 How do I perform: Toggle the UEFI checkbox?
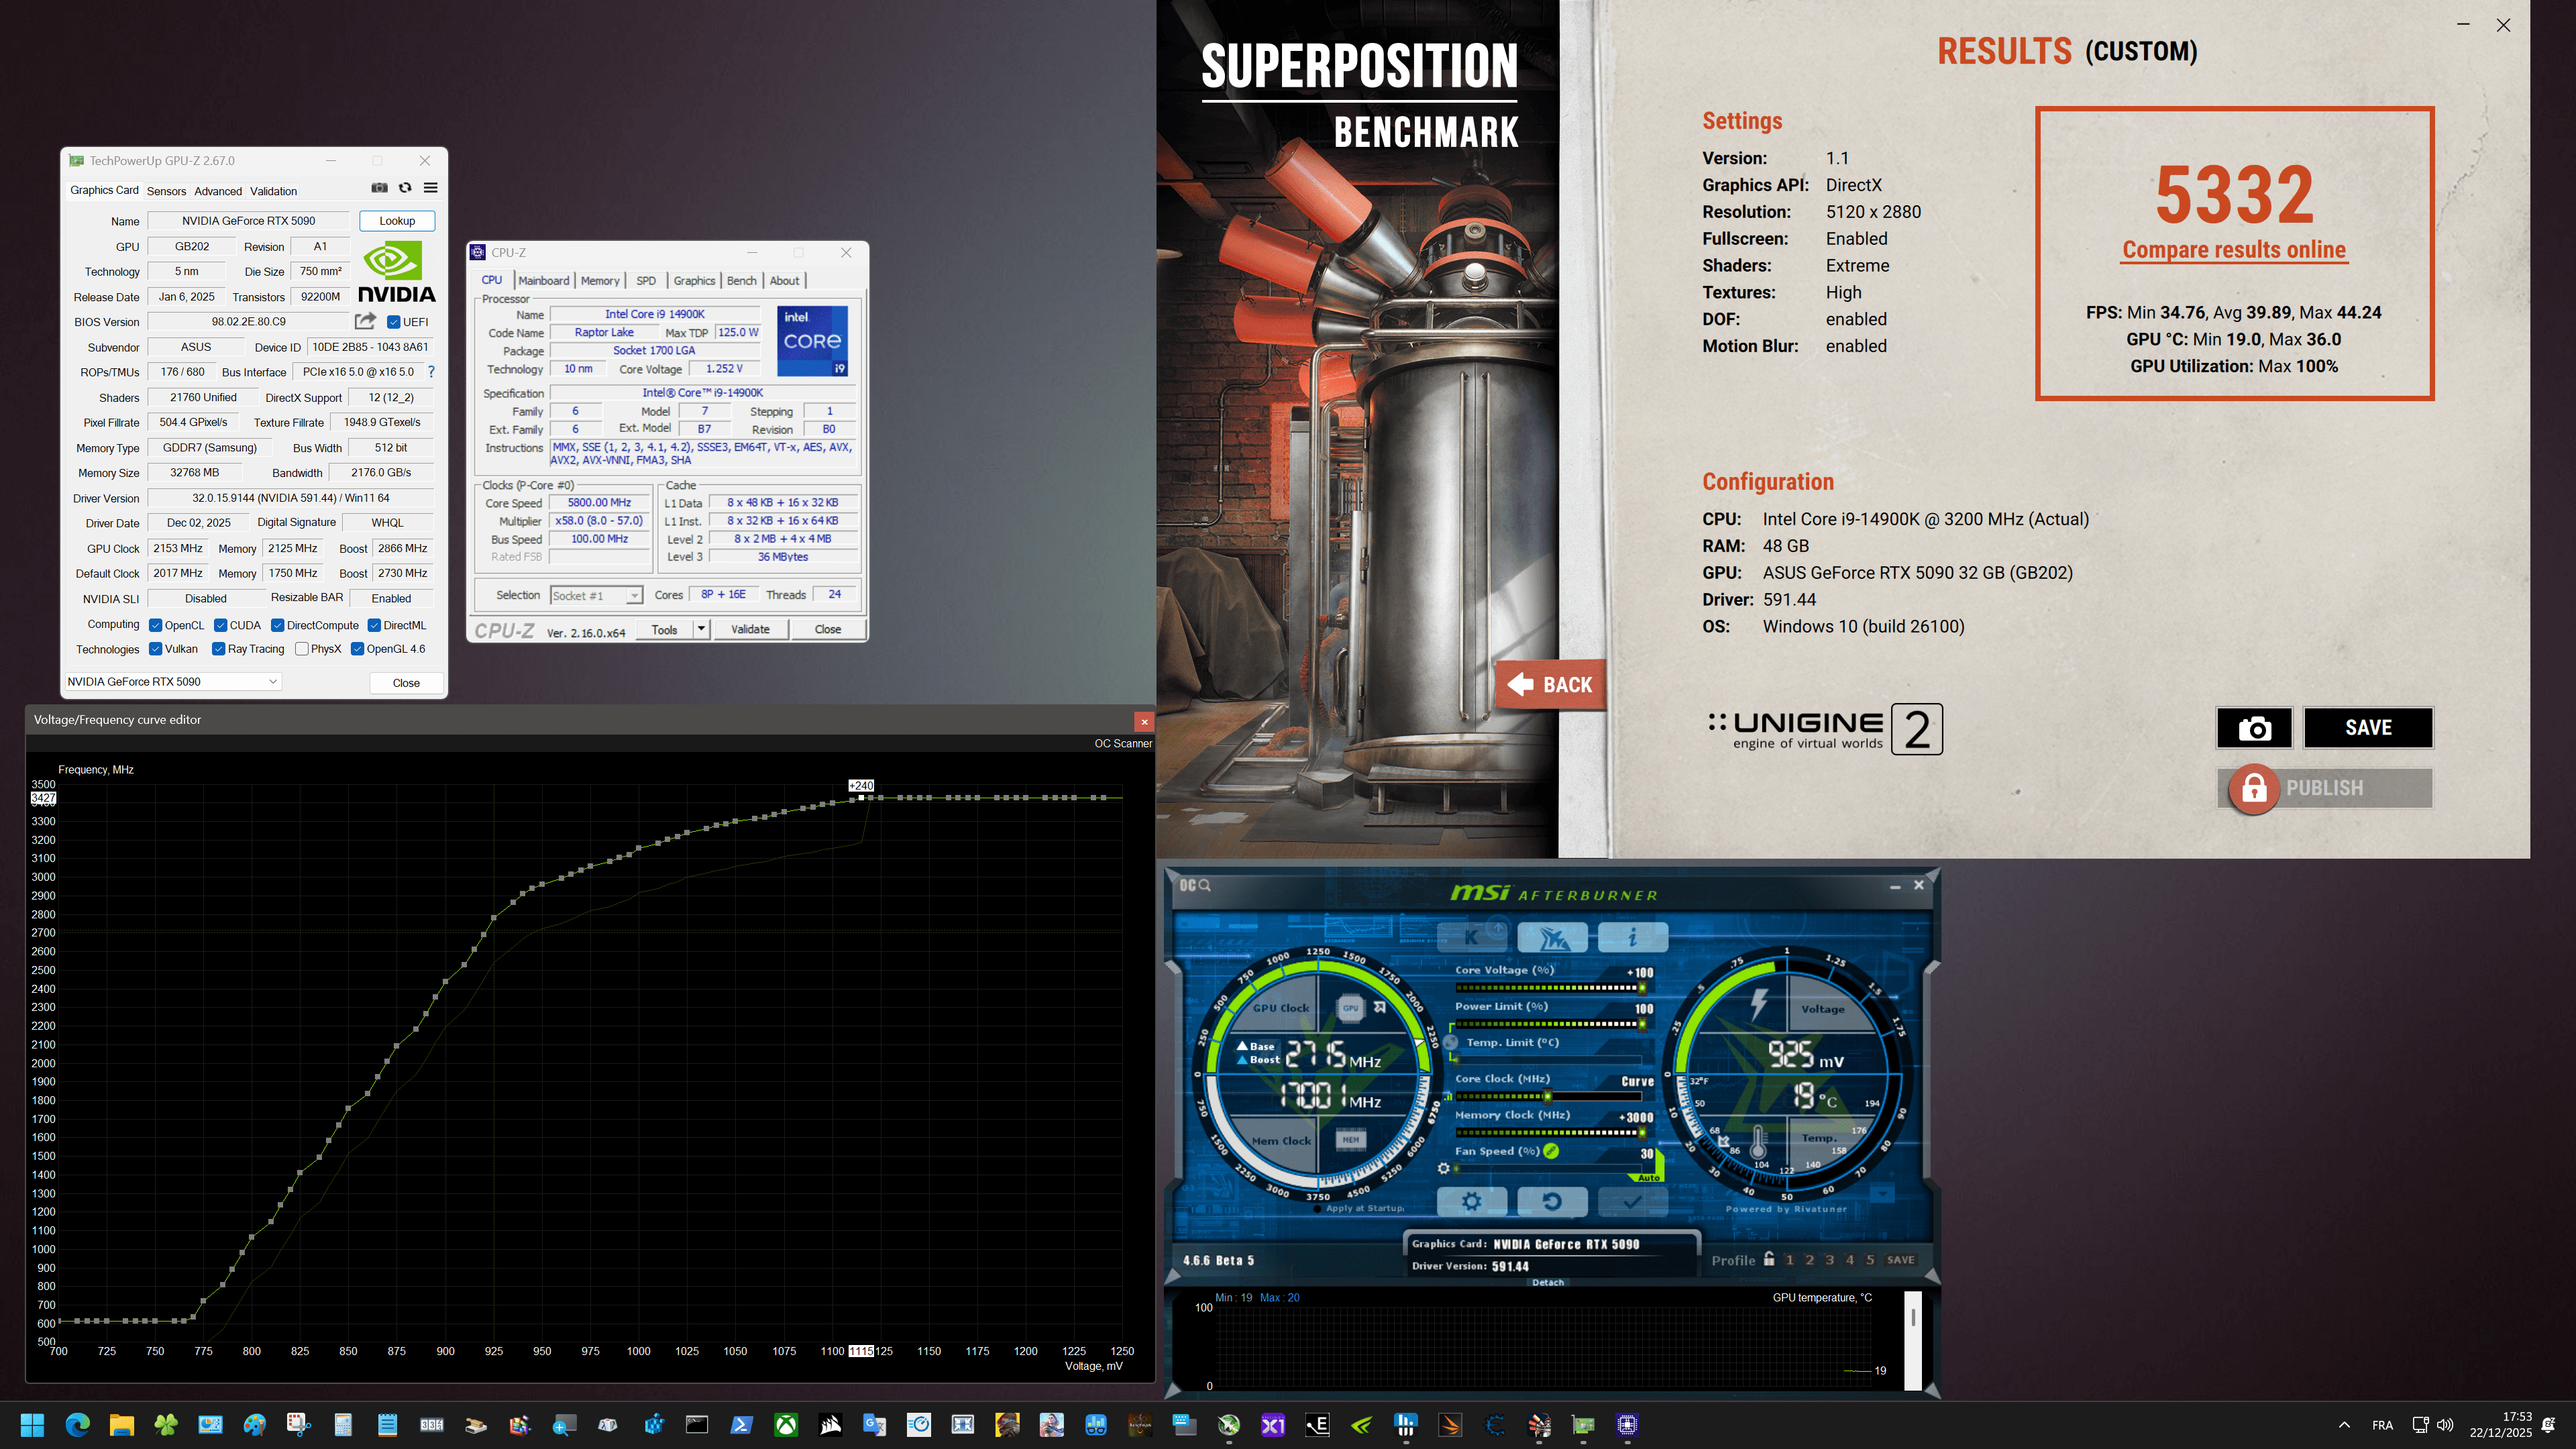pyautogui.click(x=394, y=322)
